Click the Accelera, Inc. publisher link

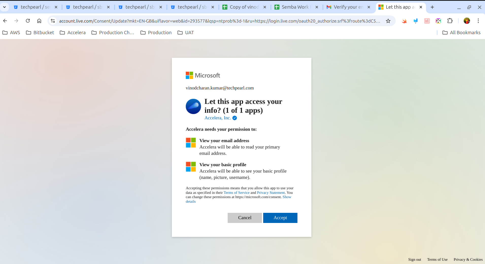pyautogui.click(x=218, y=118)
